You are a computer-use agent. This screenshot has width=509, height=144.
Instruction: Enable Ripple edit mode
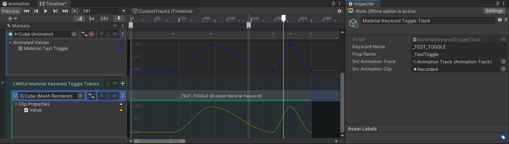(91, 18)
